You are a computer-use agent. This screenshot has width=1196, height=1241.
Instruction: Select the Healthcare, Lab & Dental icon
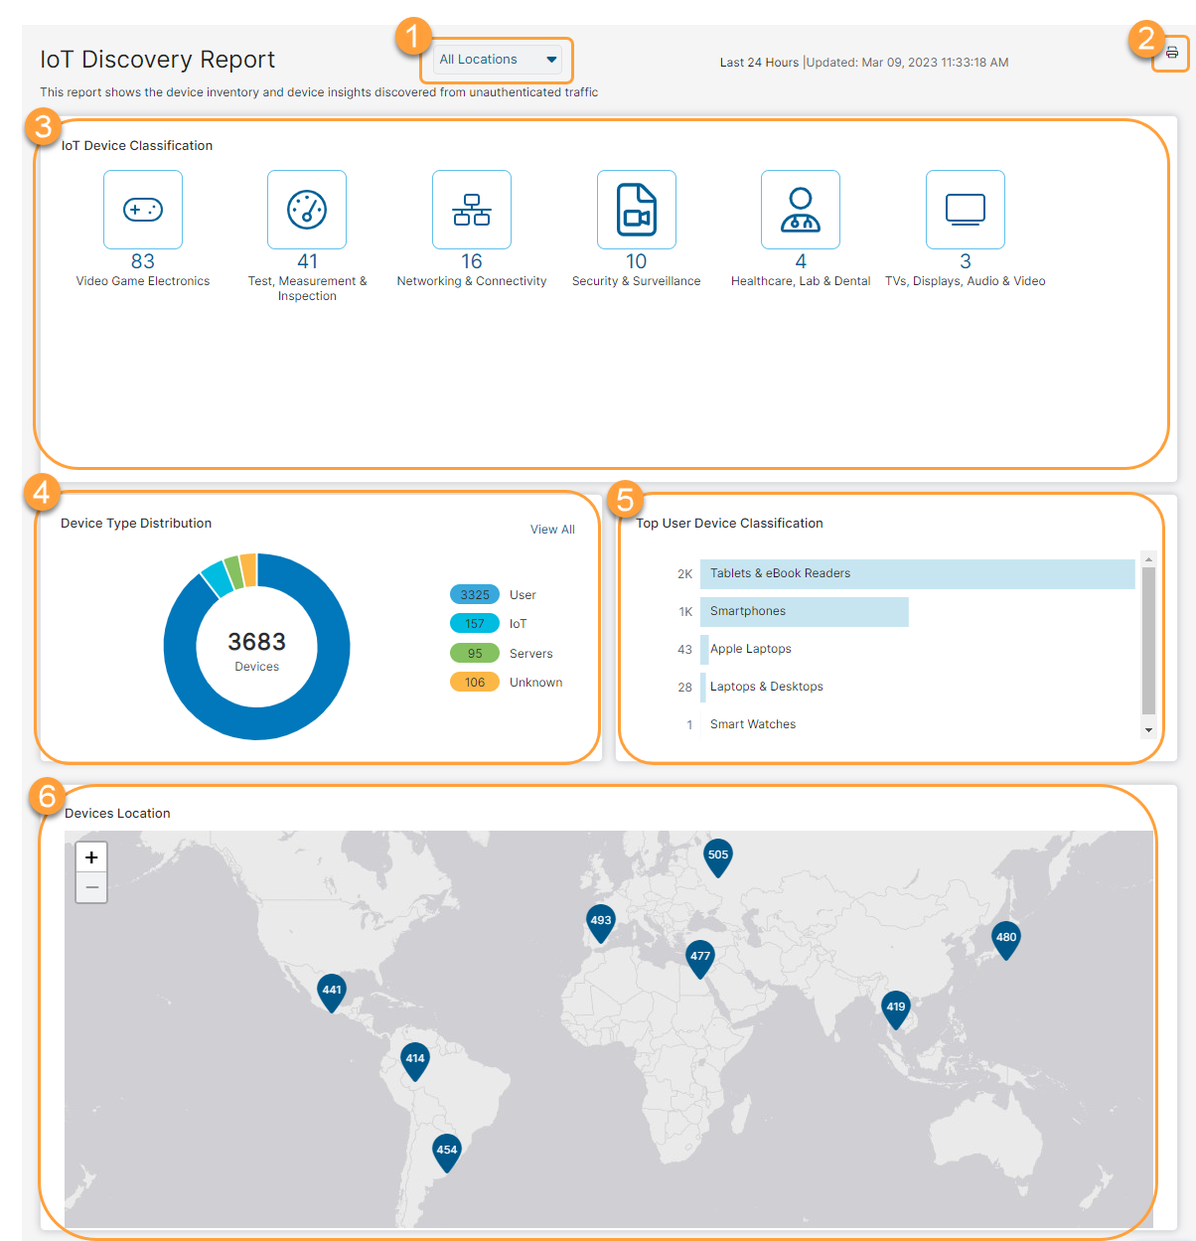[x=800, y=209]
